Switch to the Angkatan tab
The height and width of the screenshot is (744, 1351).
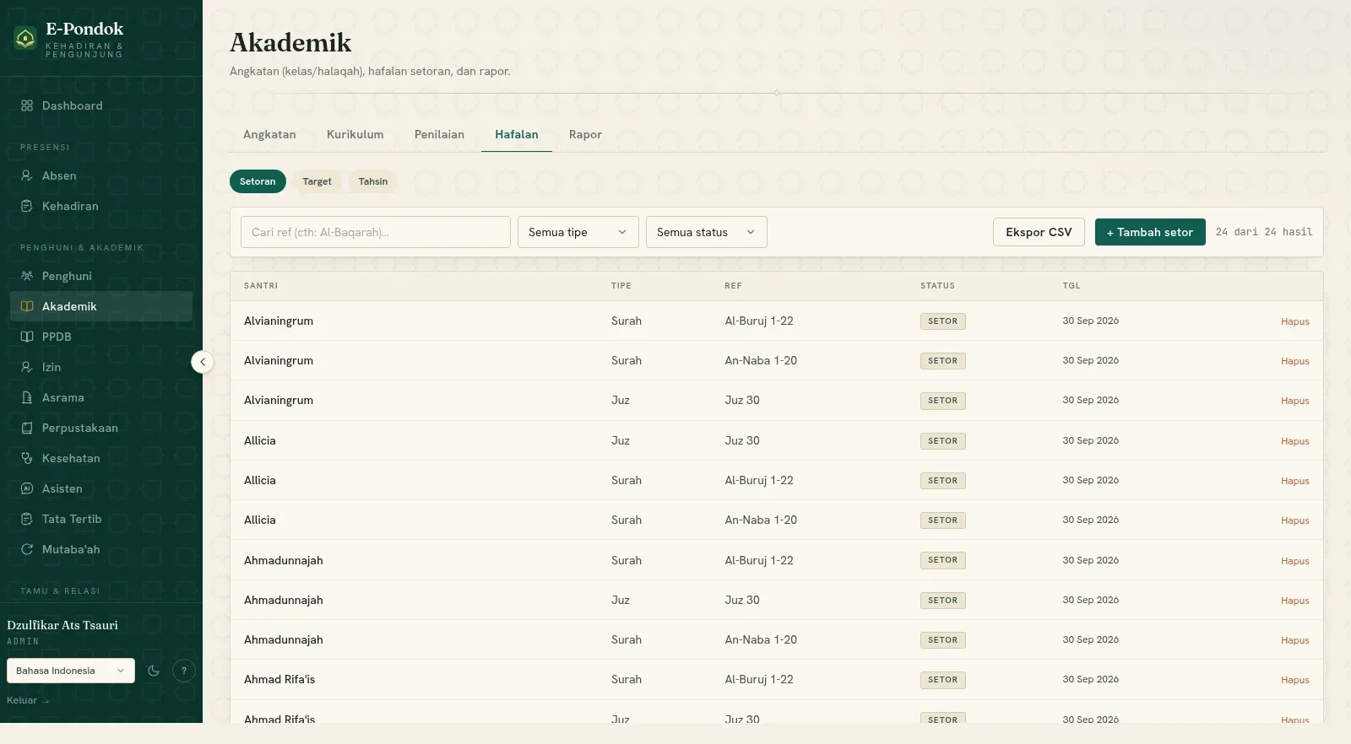point(269,134)
